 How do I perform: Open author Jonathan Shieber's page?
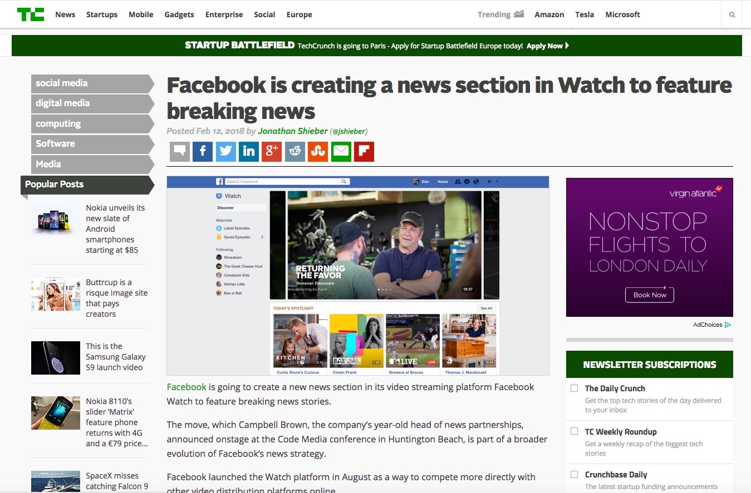click(293, 131)
